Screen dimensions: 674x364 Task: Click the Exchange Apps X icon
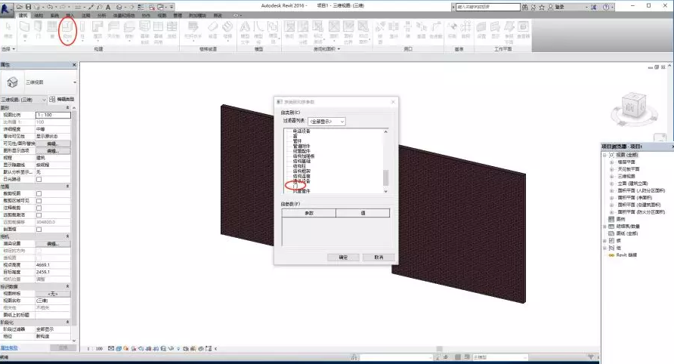coord(594,7)
